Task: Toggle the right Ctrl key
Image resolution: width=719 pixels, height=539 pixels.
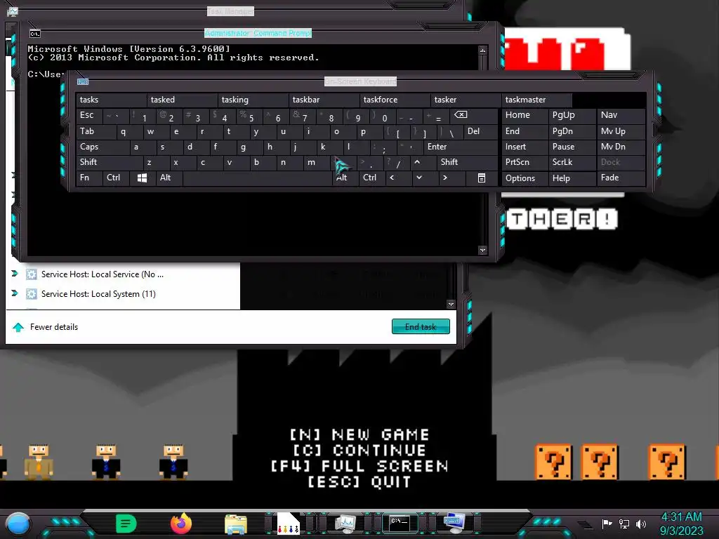Action: [x=372, y=178]
